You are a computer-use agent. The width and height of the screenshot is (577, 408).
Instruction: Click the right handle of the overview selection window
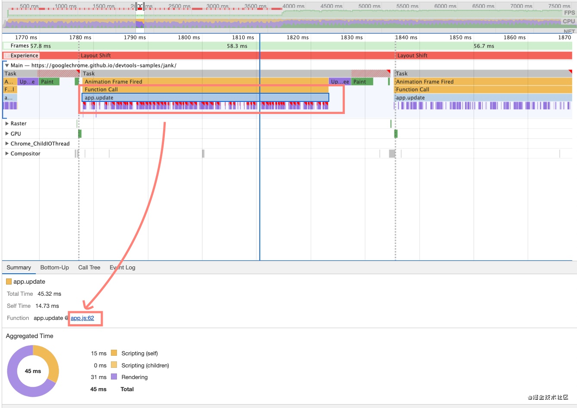pos(144,6)
